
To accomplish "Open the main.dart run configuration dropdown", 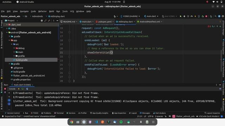I will coord(151,16).
